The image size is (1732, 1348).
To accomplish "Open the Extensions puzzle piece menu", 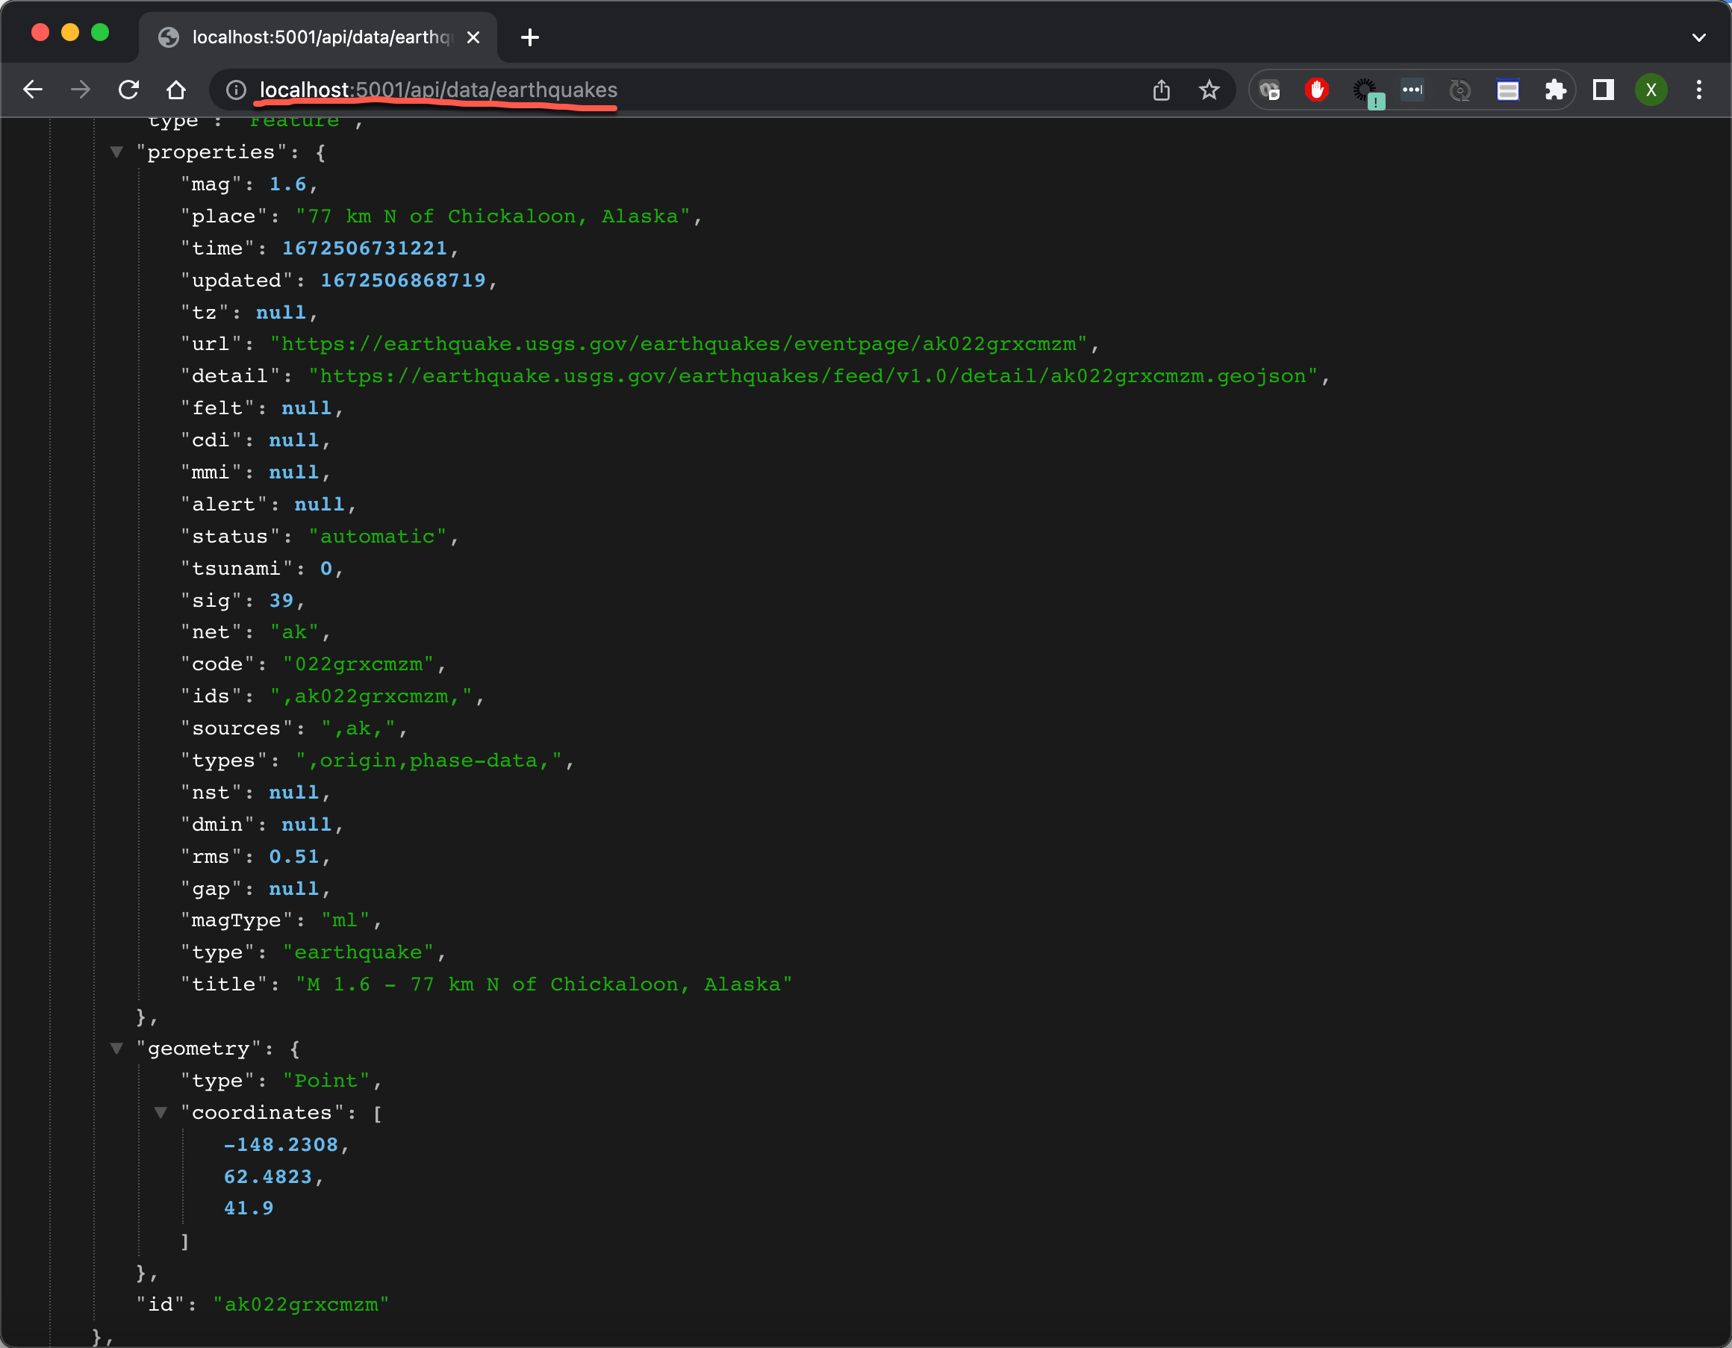I will click(1554, 90).
